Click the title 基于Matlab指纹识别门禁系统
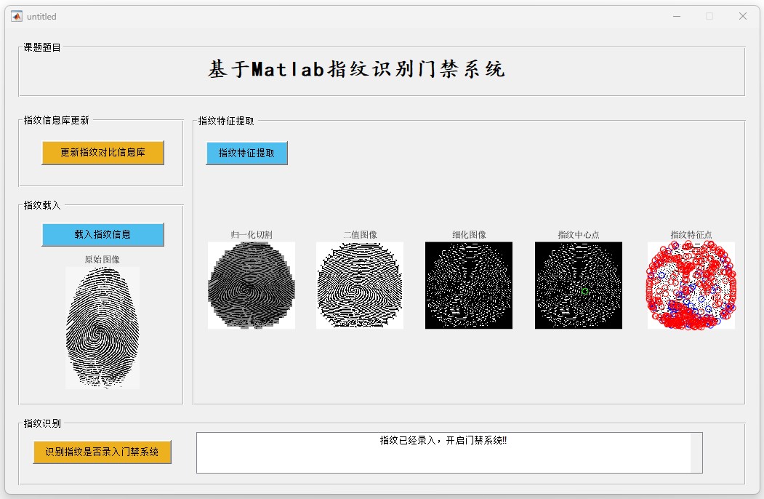This screenshot has width=764, height=499. pyautogui.click(x=356, y=69)
